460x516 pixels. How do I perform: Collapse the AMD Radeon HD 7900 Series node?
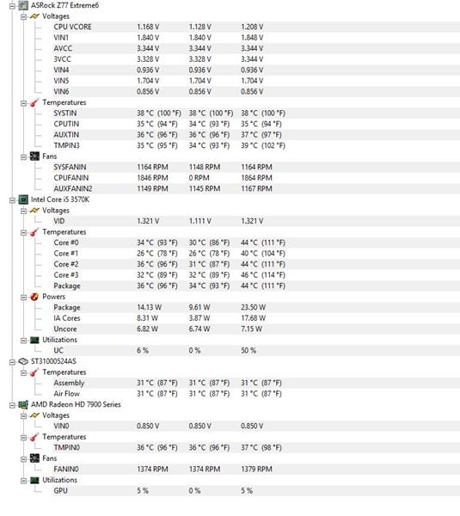[12, 405]
